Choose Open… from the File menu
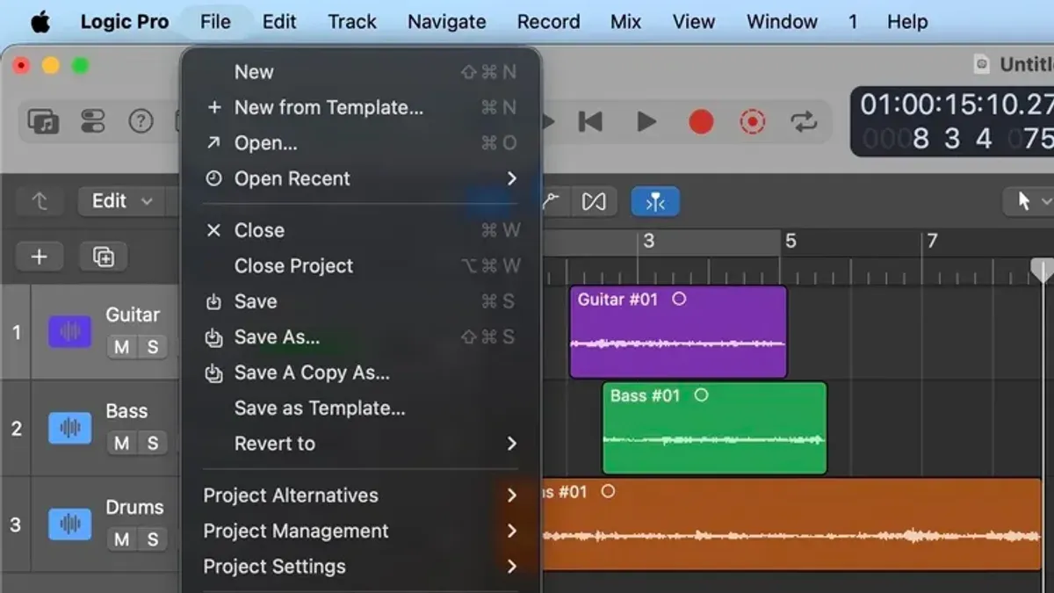 (x=362, y=143)
